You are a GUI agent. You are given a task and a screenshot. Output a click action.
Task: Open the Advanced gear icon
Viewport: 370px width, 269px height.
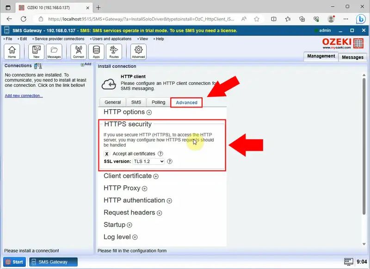(x=139, y=51)
